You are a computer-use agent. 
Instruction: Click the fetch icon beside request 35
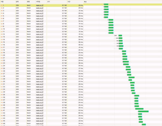click(2, 95)
